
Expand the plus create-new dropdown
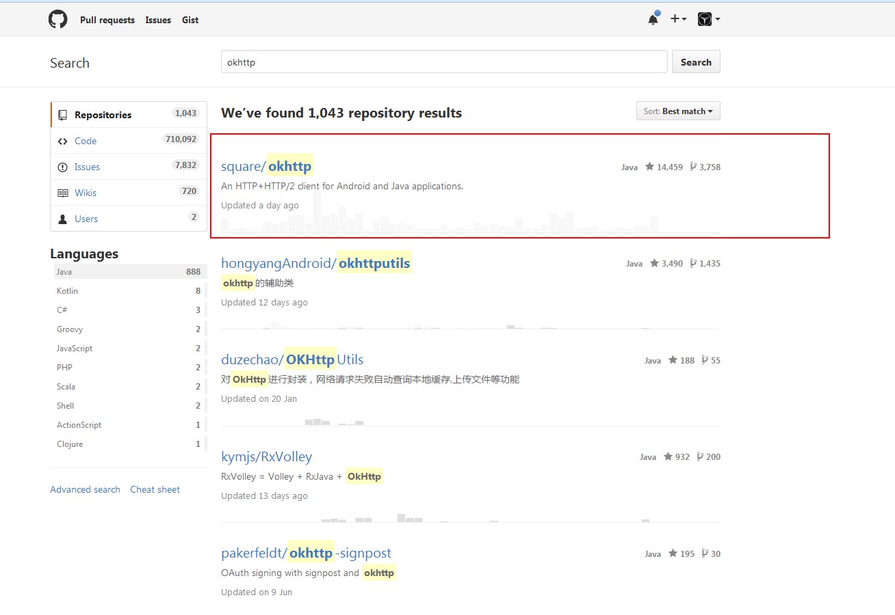(x=678, y=19)
